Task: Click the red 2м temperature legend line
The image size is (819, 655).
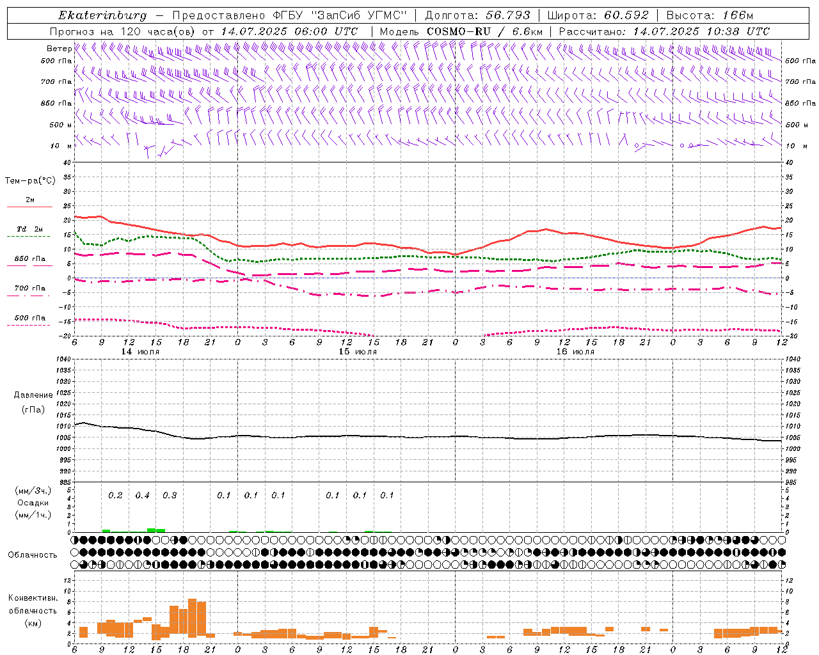Action: pyautogui.click(x=29, y=207)
